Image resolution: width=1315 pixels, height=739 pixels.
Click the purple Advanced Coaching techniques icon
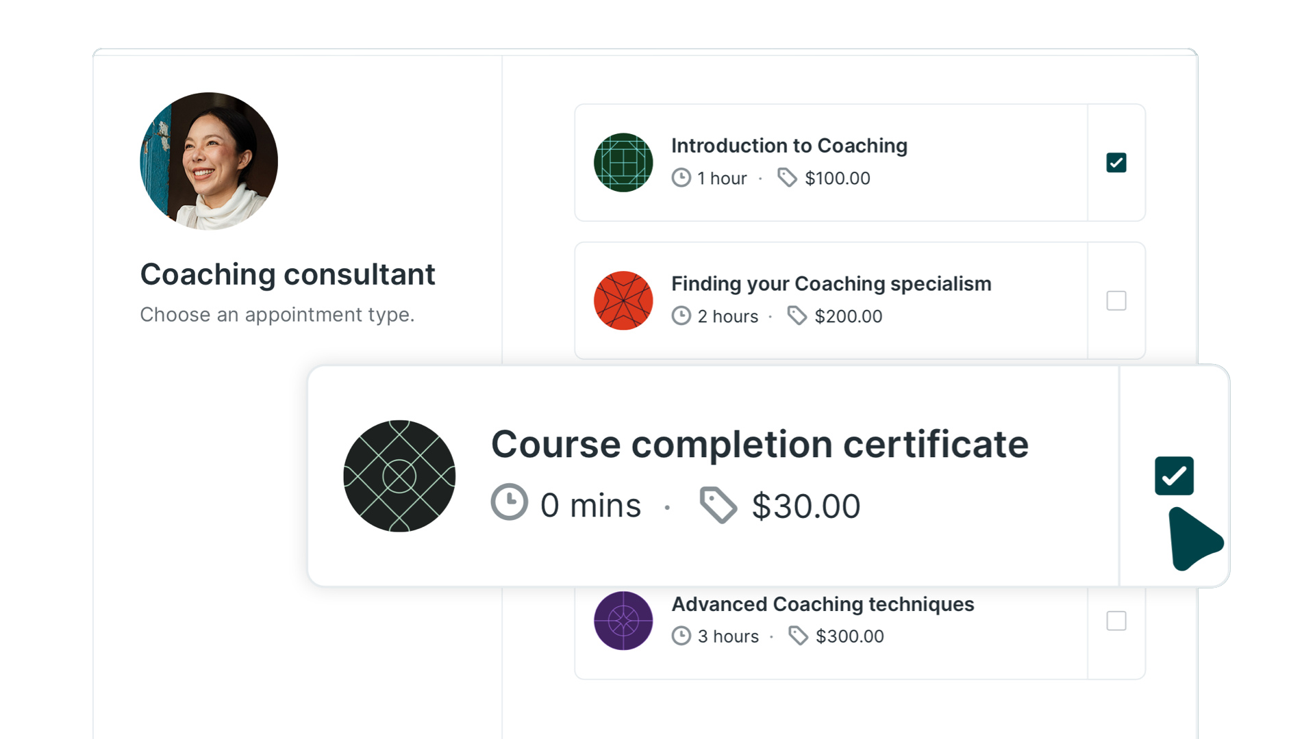click(623, 621)
